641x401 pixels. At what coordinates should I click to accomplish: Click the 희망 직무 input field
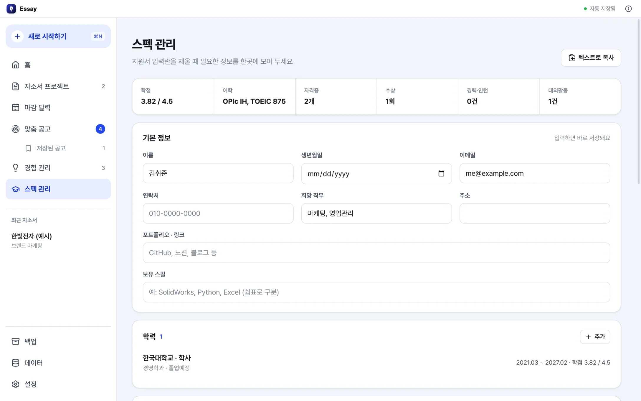[376, 213]
